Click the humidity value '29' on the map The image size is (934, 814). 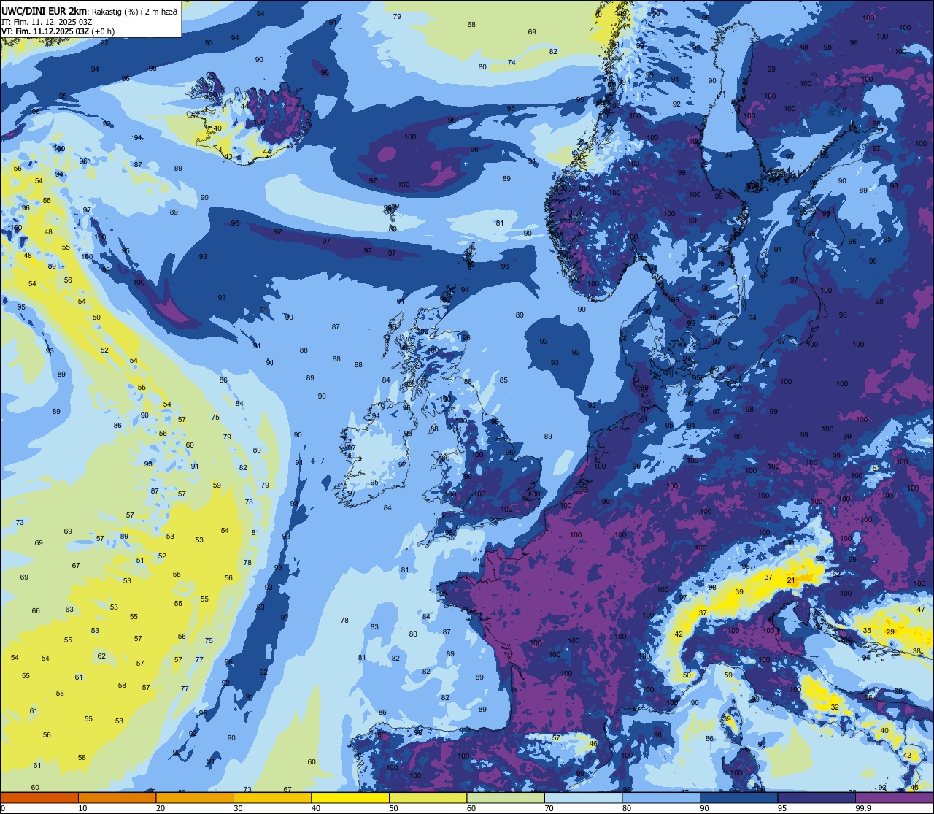click(890, 631)
